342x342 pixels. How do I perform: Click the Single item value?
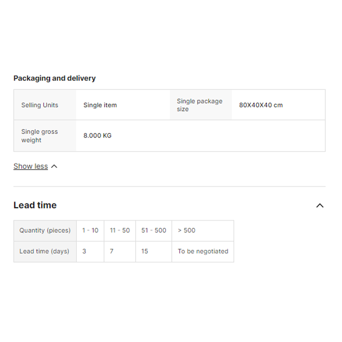[100, 105]
